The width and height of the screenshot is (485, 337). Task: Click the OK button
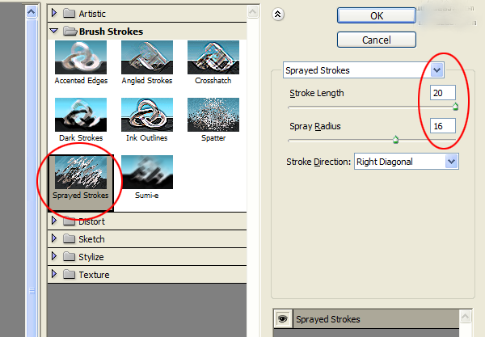(x=377, y=15)
